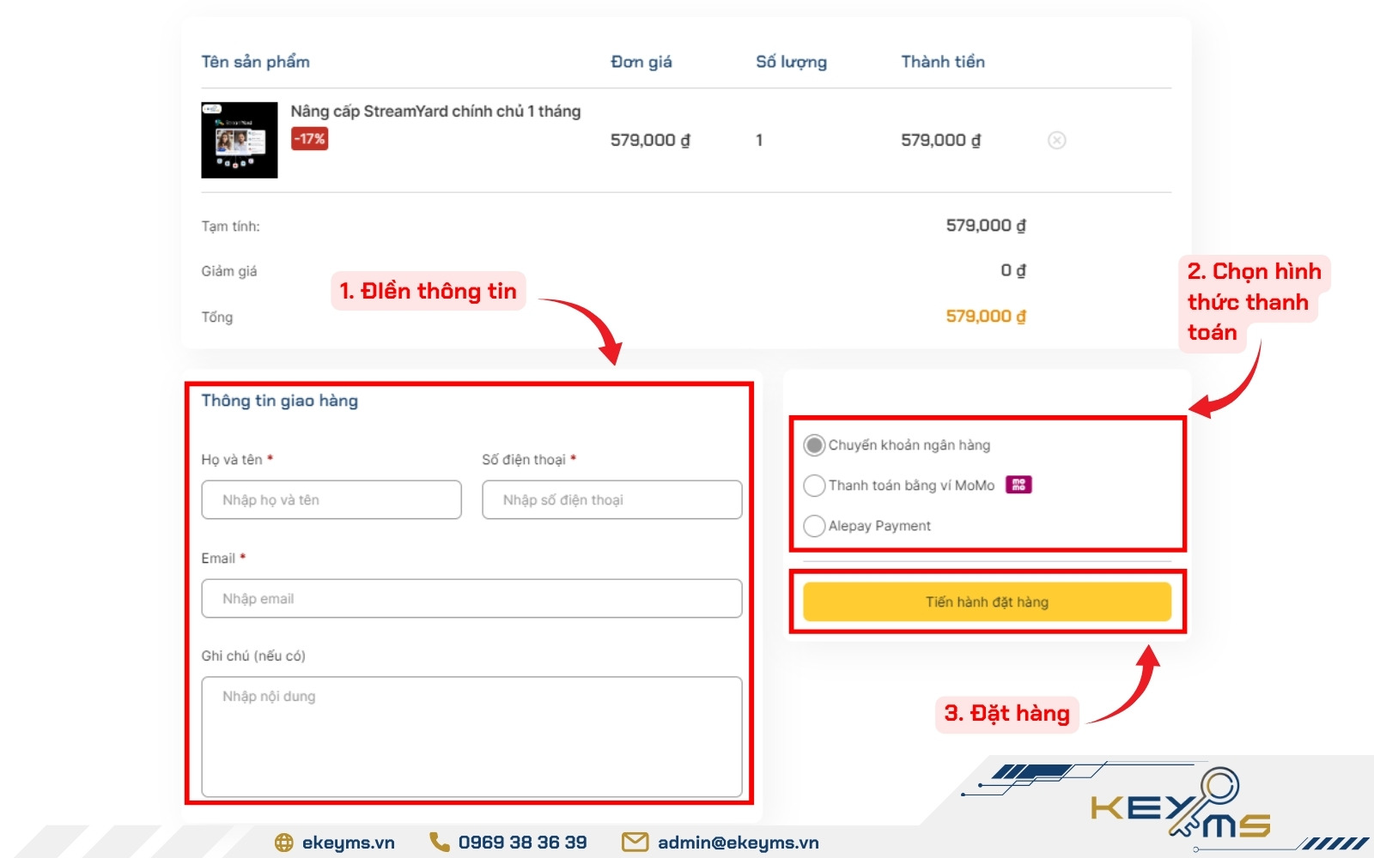Focus the Nhập email input field
The image size is (1374, 858).
point(471,598)
